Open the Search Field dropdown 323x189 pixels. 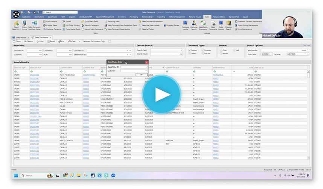click(x=182, y=50)
